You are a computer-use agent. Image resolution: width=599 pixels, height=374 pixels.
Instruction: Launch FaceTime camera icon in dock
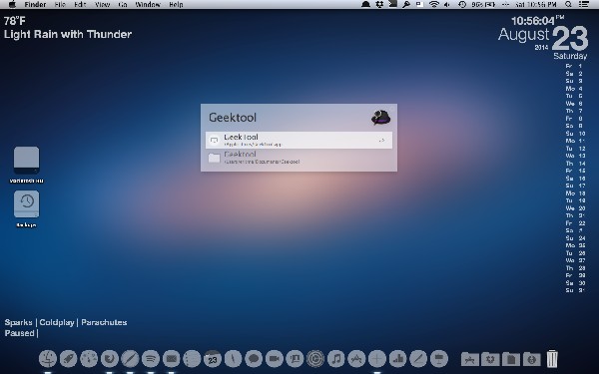[x=275, y=359]
